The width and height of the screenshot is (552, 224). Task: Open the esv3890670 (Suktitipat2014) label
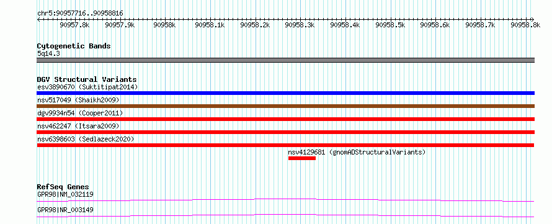click(x=87, y=87)
